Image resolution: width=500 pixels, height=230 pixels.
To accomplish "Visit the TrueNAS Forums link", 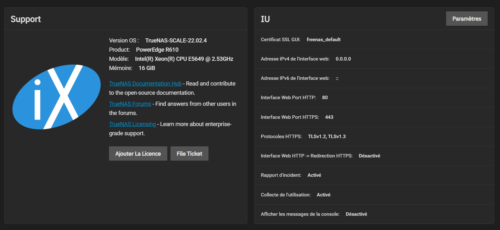I will [130, 104].
